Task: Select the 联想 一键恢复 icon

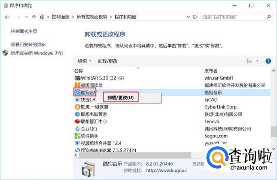Action: coord(77,107)
